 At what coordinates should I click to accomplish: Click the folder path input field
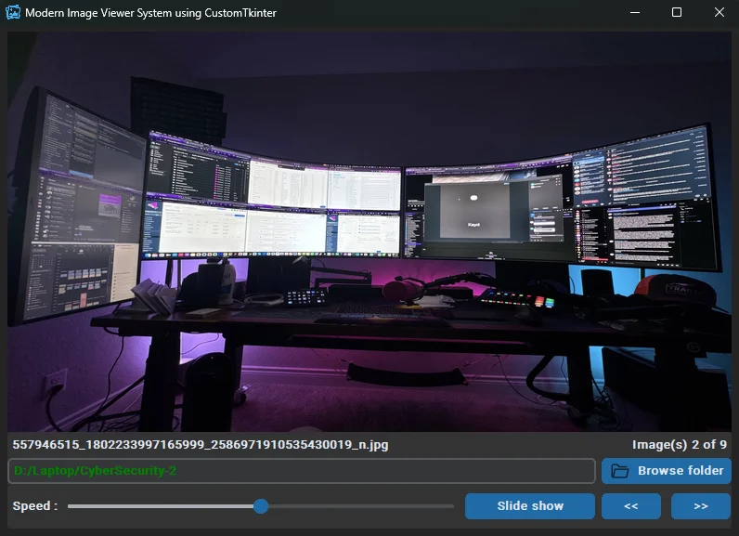(x=302, y=471)
